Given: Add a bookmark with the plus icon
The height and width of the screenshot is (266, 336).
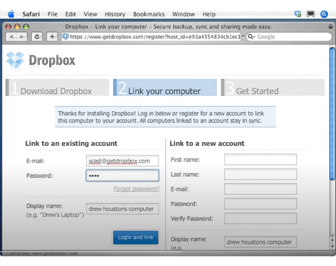Looking at the screenshot, I should [52, 37].
